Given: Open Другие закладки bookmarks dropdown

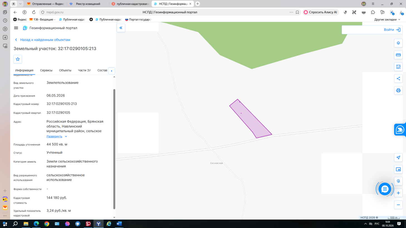Looking at the screenshot, I should coord(387,19).
